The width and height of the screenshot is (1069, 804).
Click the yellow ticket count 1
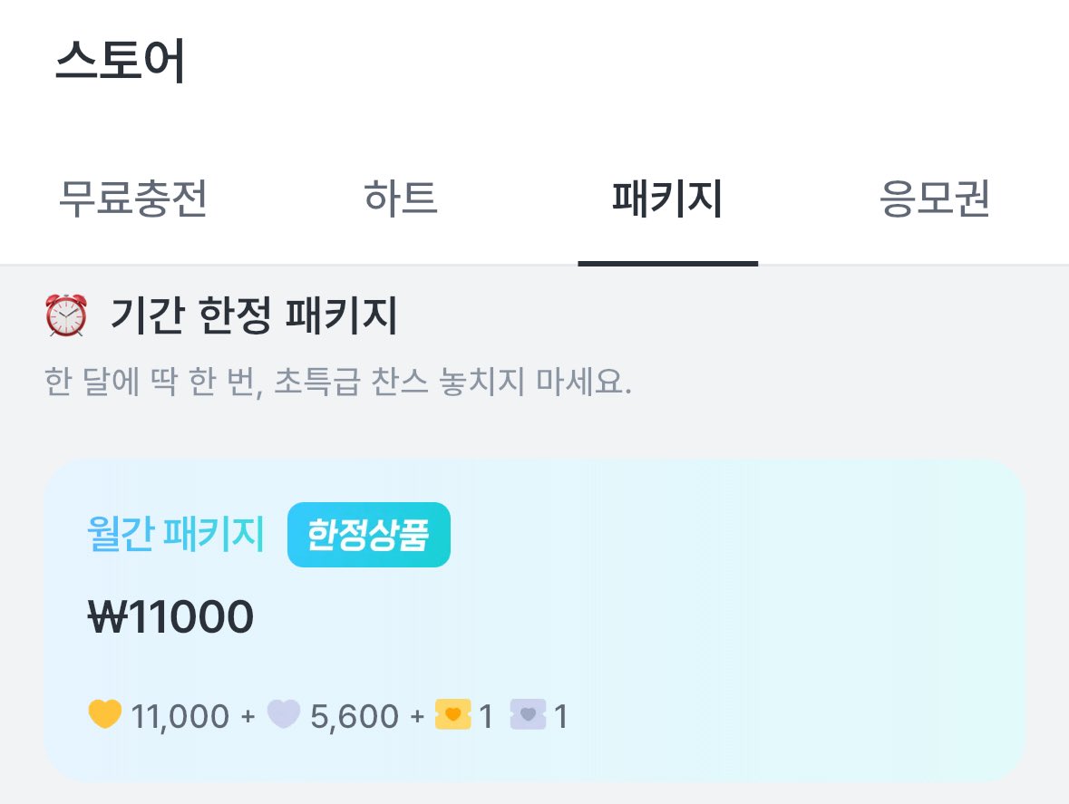click(486, 717)
